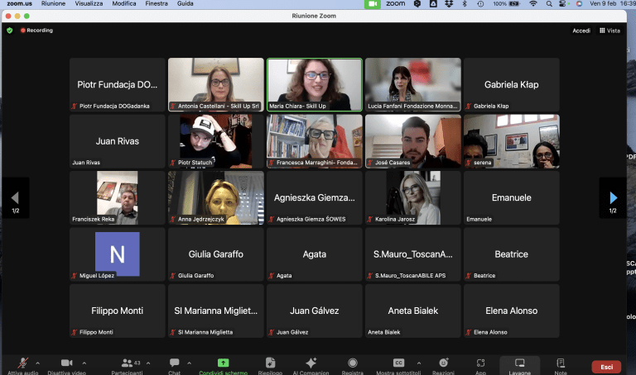
Task: Open the Finestra menu
Action: pyautogui.click(x=157, y=3)
